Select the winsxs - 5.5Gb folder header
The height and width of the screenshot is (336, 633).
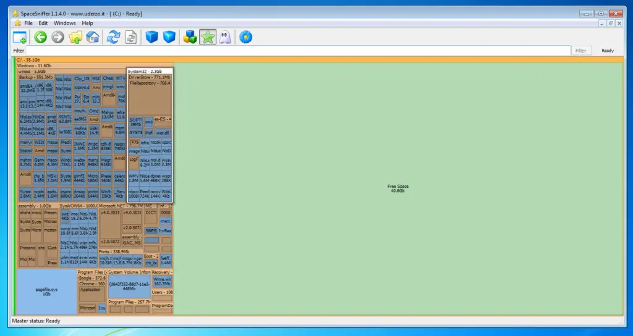(72, 72)
